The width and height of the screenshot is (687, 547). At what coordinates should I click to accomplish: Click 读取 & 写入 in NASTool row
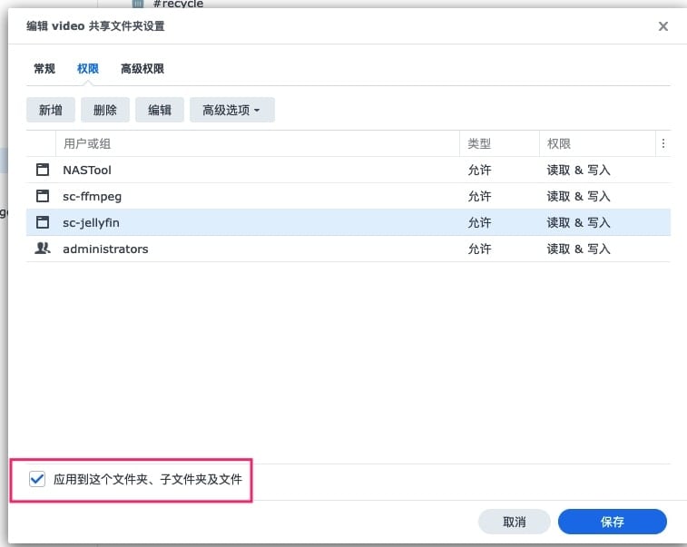(578, 170)
